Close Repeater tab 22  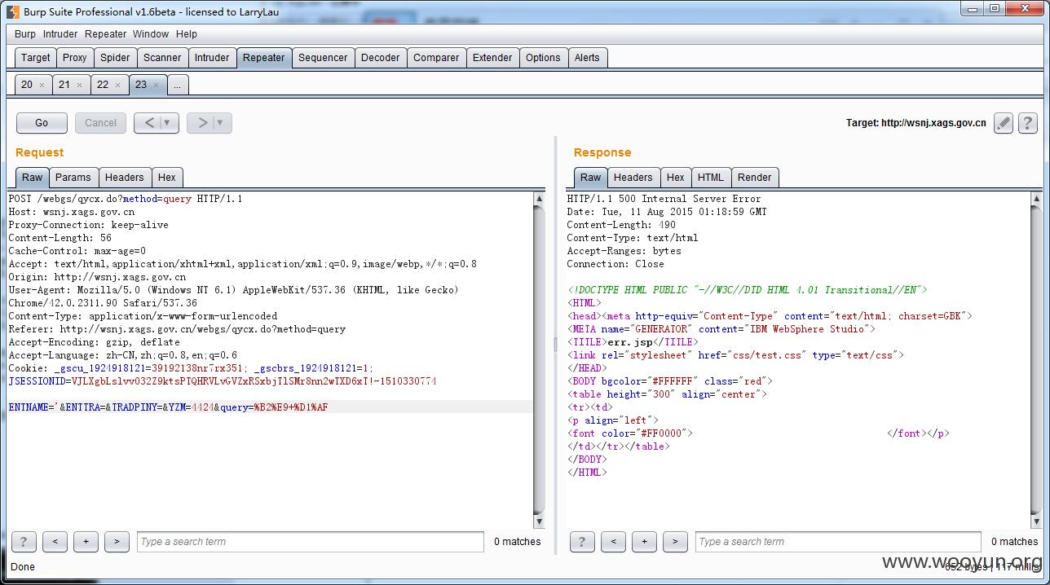[x=117, y=85]
